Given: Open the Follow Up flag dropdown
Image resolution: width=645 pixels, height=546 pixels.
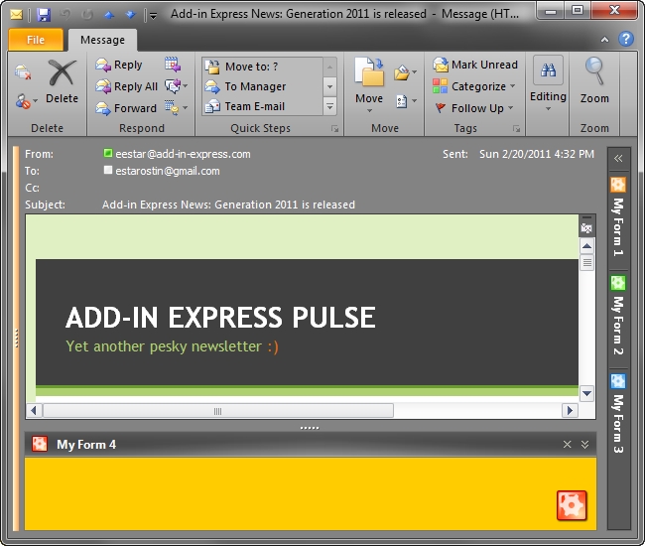Looking at the screenshot, I should pos(474,108).
